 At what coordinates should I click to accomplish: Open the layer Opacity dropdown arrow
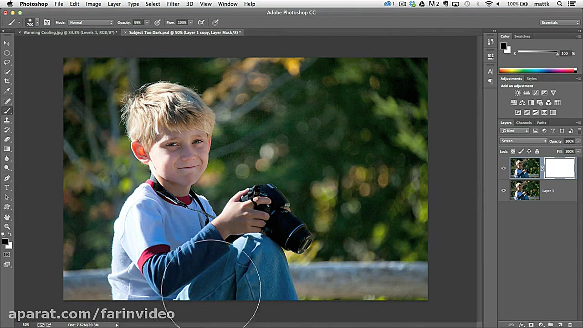(578, 141)
